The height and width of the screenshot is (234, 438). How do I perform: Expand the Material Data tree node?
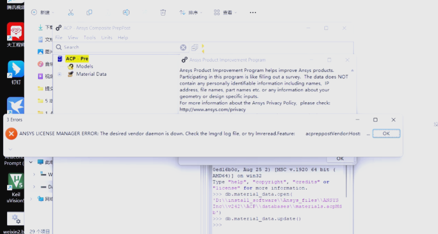point(60,74)
